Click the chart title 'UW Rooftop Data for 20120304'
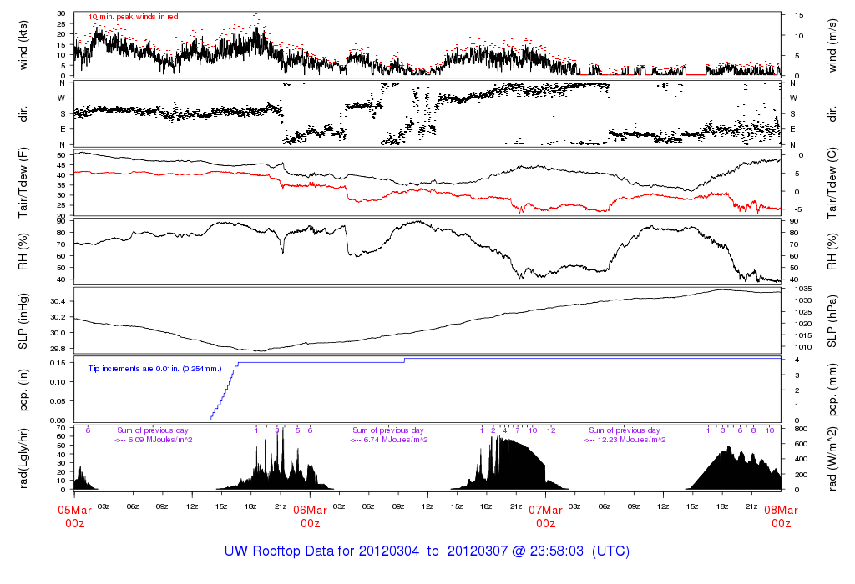The image size is (855, 584). (x=321, y=551)
